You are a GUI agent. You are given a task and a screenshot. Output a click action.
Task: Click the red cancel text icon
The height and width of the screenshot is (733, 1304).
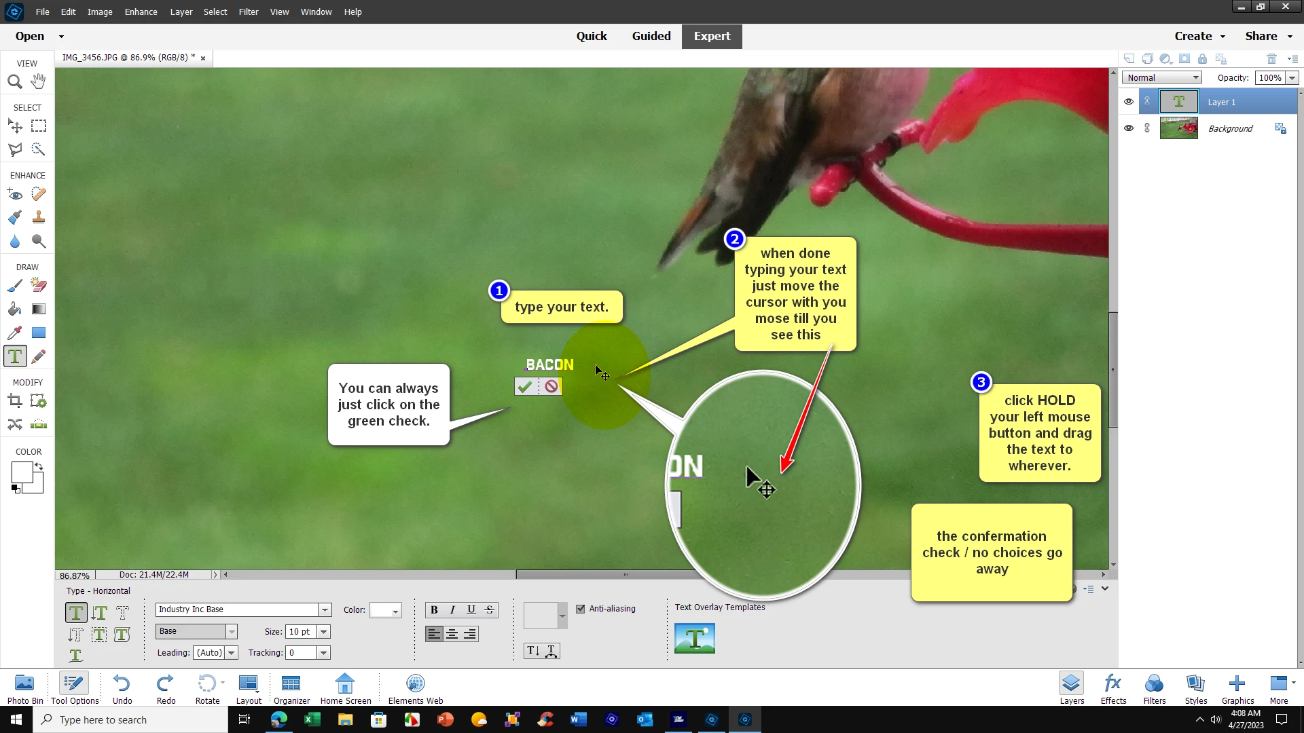(x=551, y=387)
